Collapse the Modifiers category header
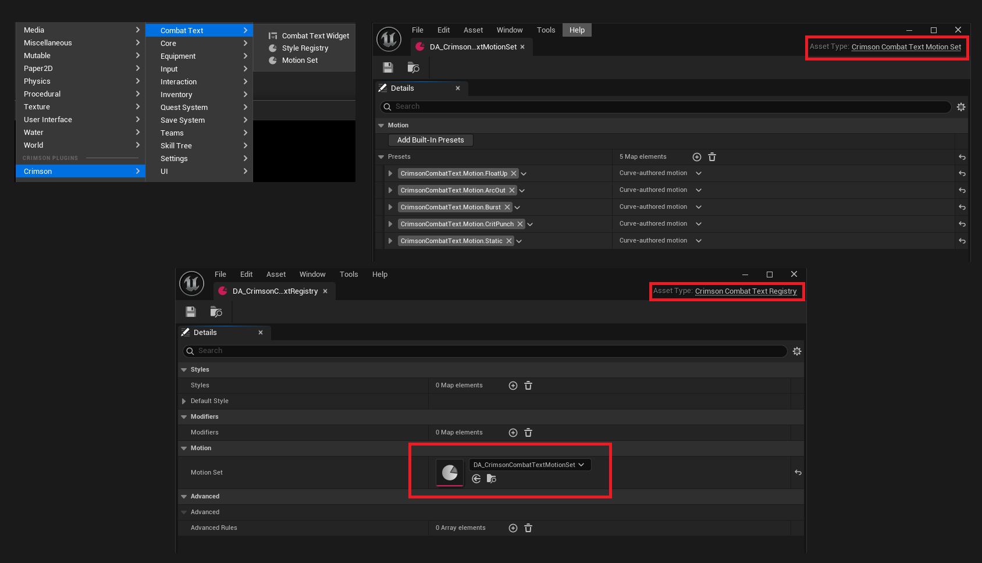982x563 pixels. (x=184, y=417)
